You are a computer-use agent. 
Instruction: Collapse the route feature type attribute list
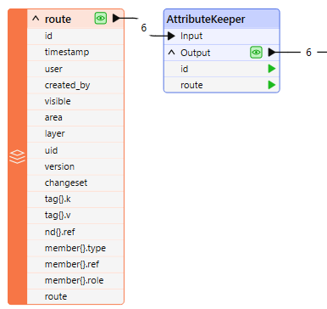pyautogui.click(x=36, y=19)
